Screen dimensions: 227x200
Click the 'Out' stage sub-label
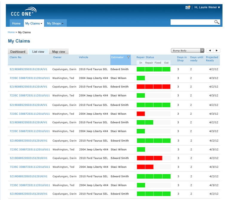(x=166, y=63)
